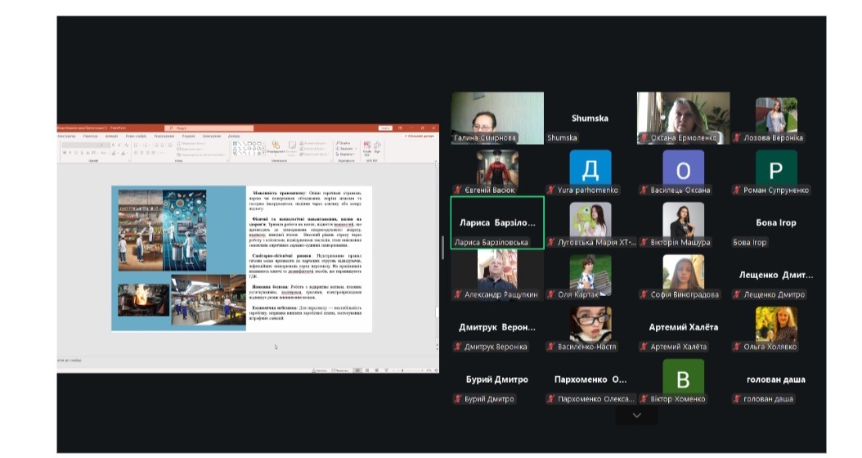Open the Arrange objects tool in the ribbon
Screen dimensions: 862x458
pyautogui.click(x=276, y=146)
